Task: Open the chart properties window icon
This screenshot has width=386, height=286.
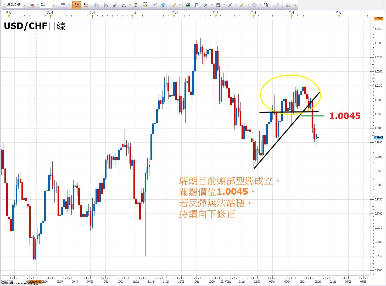Action: (145, 5)
